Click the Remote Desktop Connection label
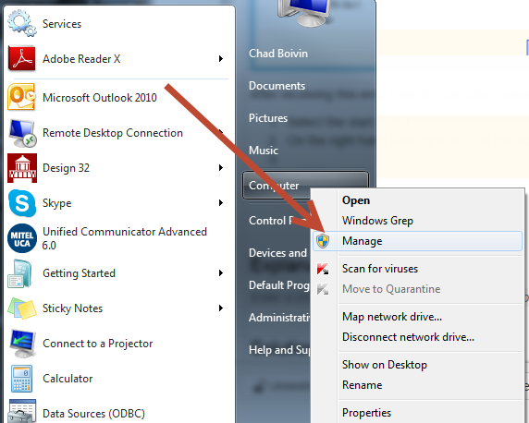The height and width of the screenshot is (423, 529). pyautogui.click(x=113, y=133)
